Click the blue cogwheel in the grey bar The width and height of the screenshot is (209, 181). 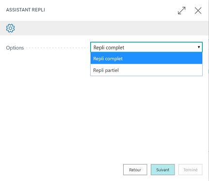click(x=10, y=28)
